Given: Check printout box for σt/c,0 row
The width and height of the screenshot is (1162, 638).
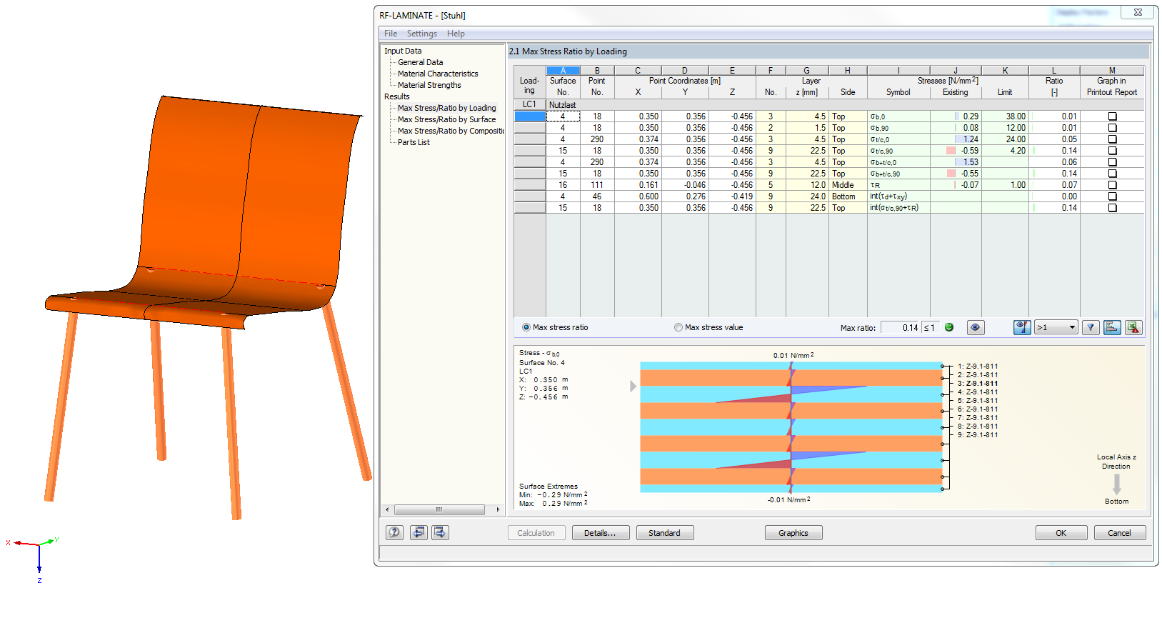Looking at the screenshot, I should pyautogui.click(x=1112, y=139).
